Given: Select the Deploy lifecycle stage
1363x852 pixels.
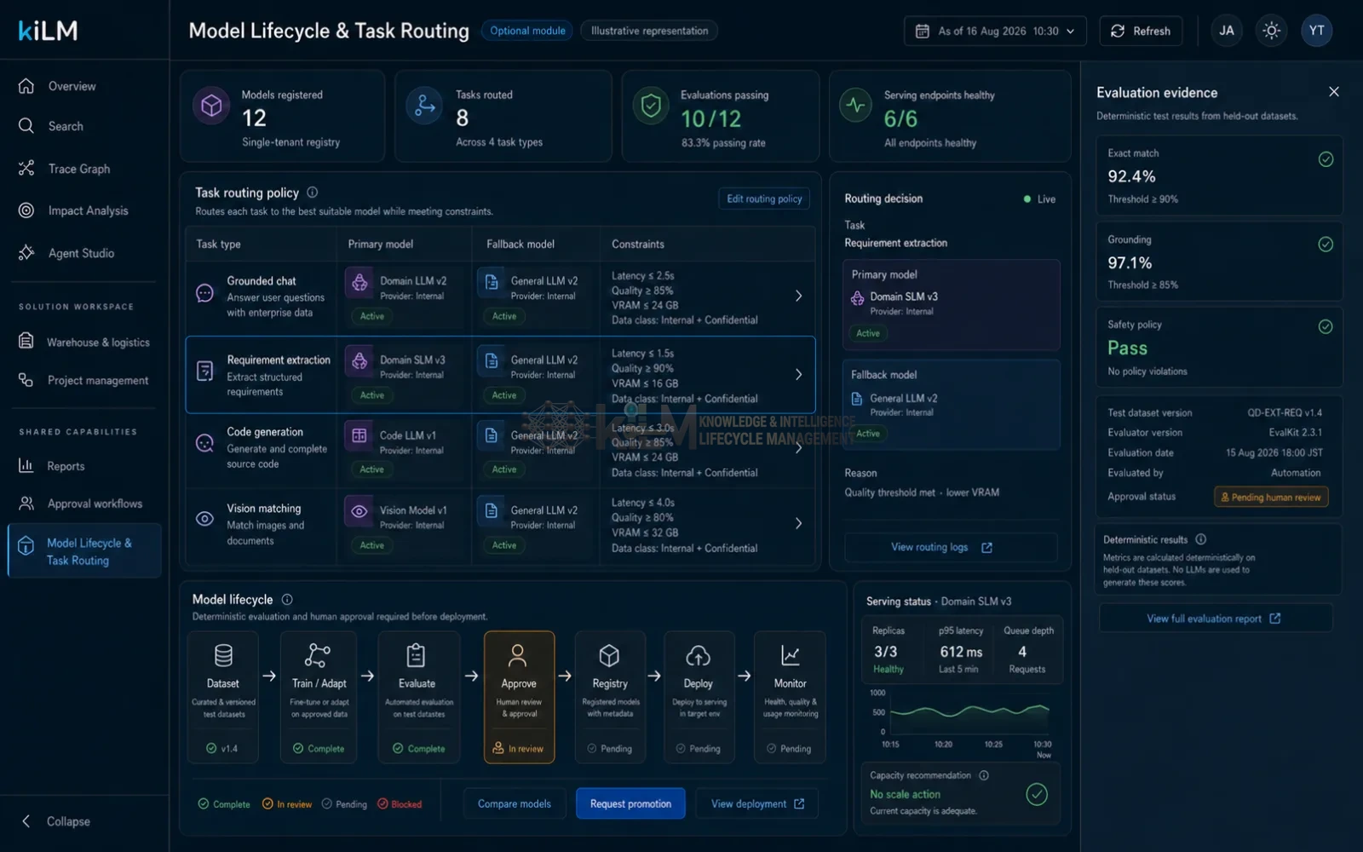Looking at the screenshot, I should click(699, 697).
